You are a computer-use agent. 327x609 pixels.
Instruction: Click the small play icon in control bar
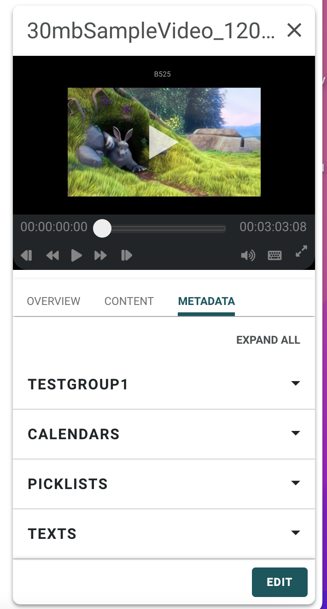76,255
